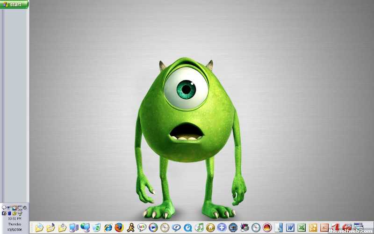This screenshot has height=234, width=374.
Task: Open iTunes green music note icon
Action: point(199,227)
